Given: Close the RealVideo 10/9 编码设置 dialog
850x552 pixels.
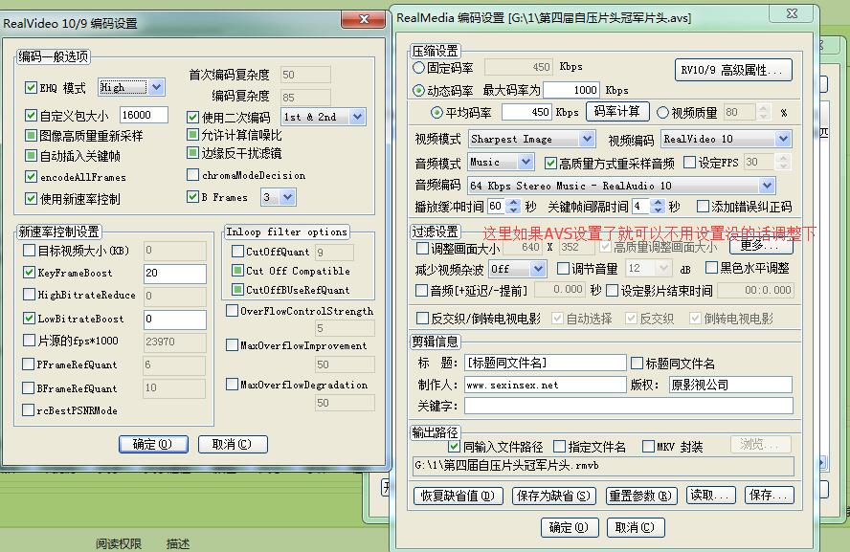Looking at the screenshot, I should click(x=363, y=19).
